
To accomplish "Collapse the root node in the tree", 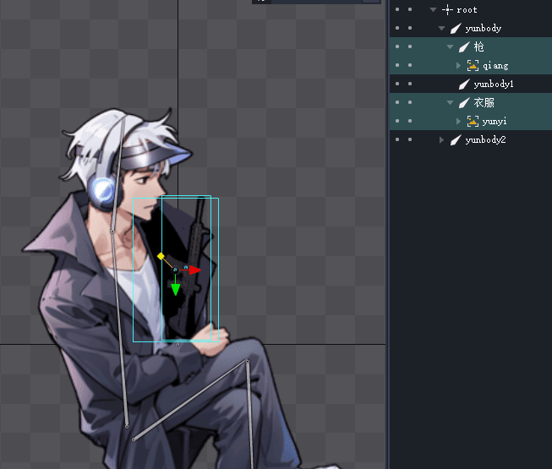I will coord(433,10).
